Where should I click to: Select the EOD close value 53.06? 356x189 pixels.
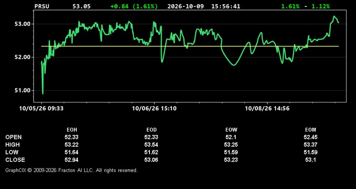pos(151,160)
